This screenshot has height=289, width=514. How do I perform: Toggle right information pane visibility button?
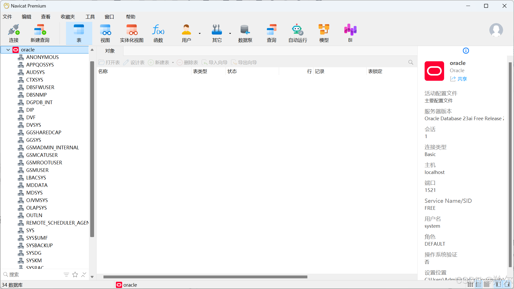pos(507,284)
